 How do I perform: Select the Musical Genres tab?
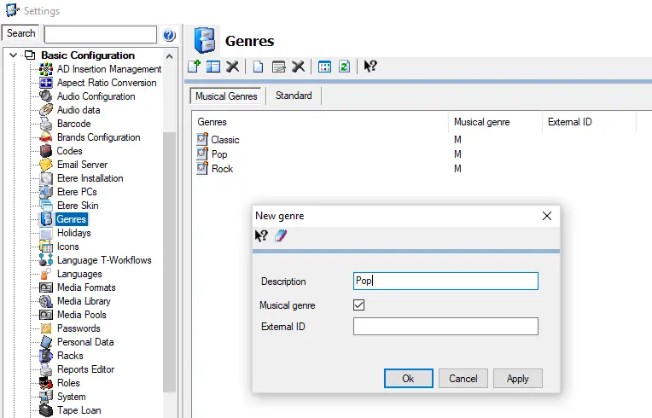226,96
